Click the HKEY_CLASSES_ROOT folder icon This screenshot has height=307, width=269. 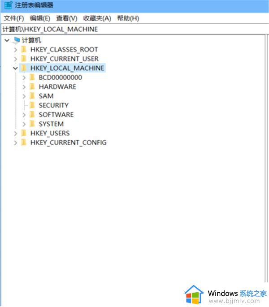[24, 49]
